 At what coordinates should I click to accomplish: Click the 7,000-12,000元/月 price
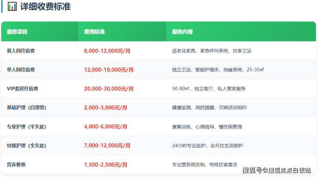tap(107, 146)
